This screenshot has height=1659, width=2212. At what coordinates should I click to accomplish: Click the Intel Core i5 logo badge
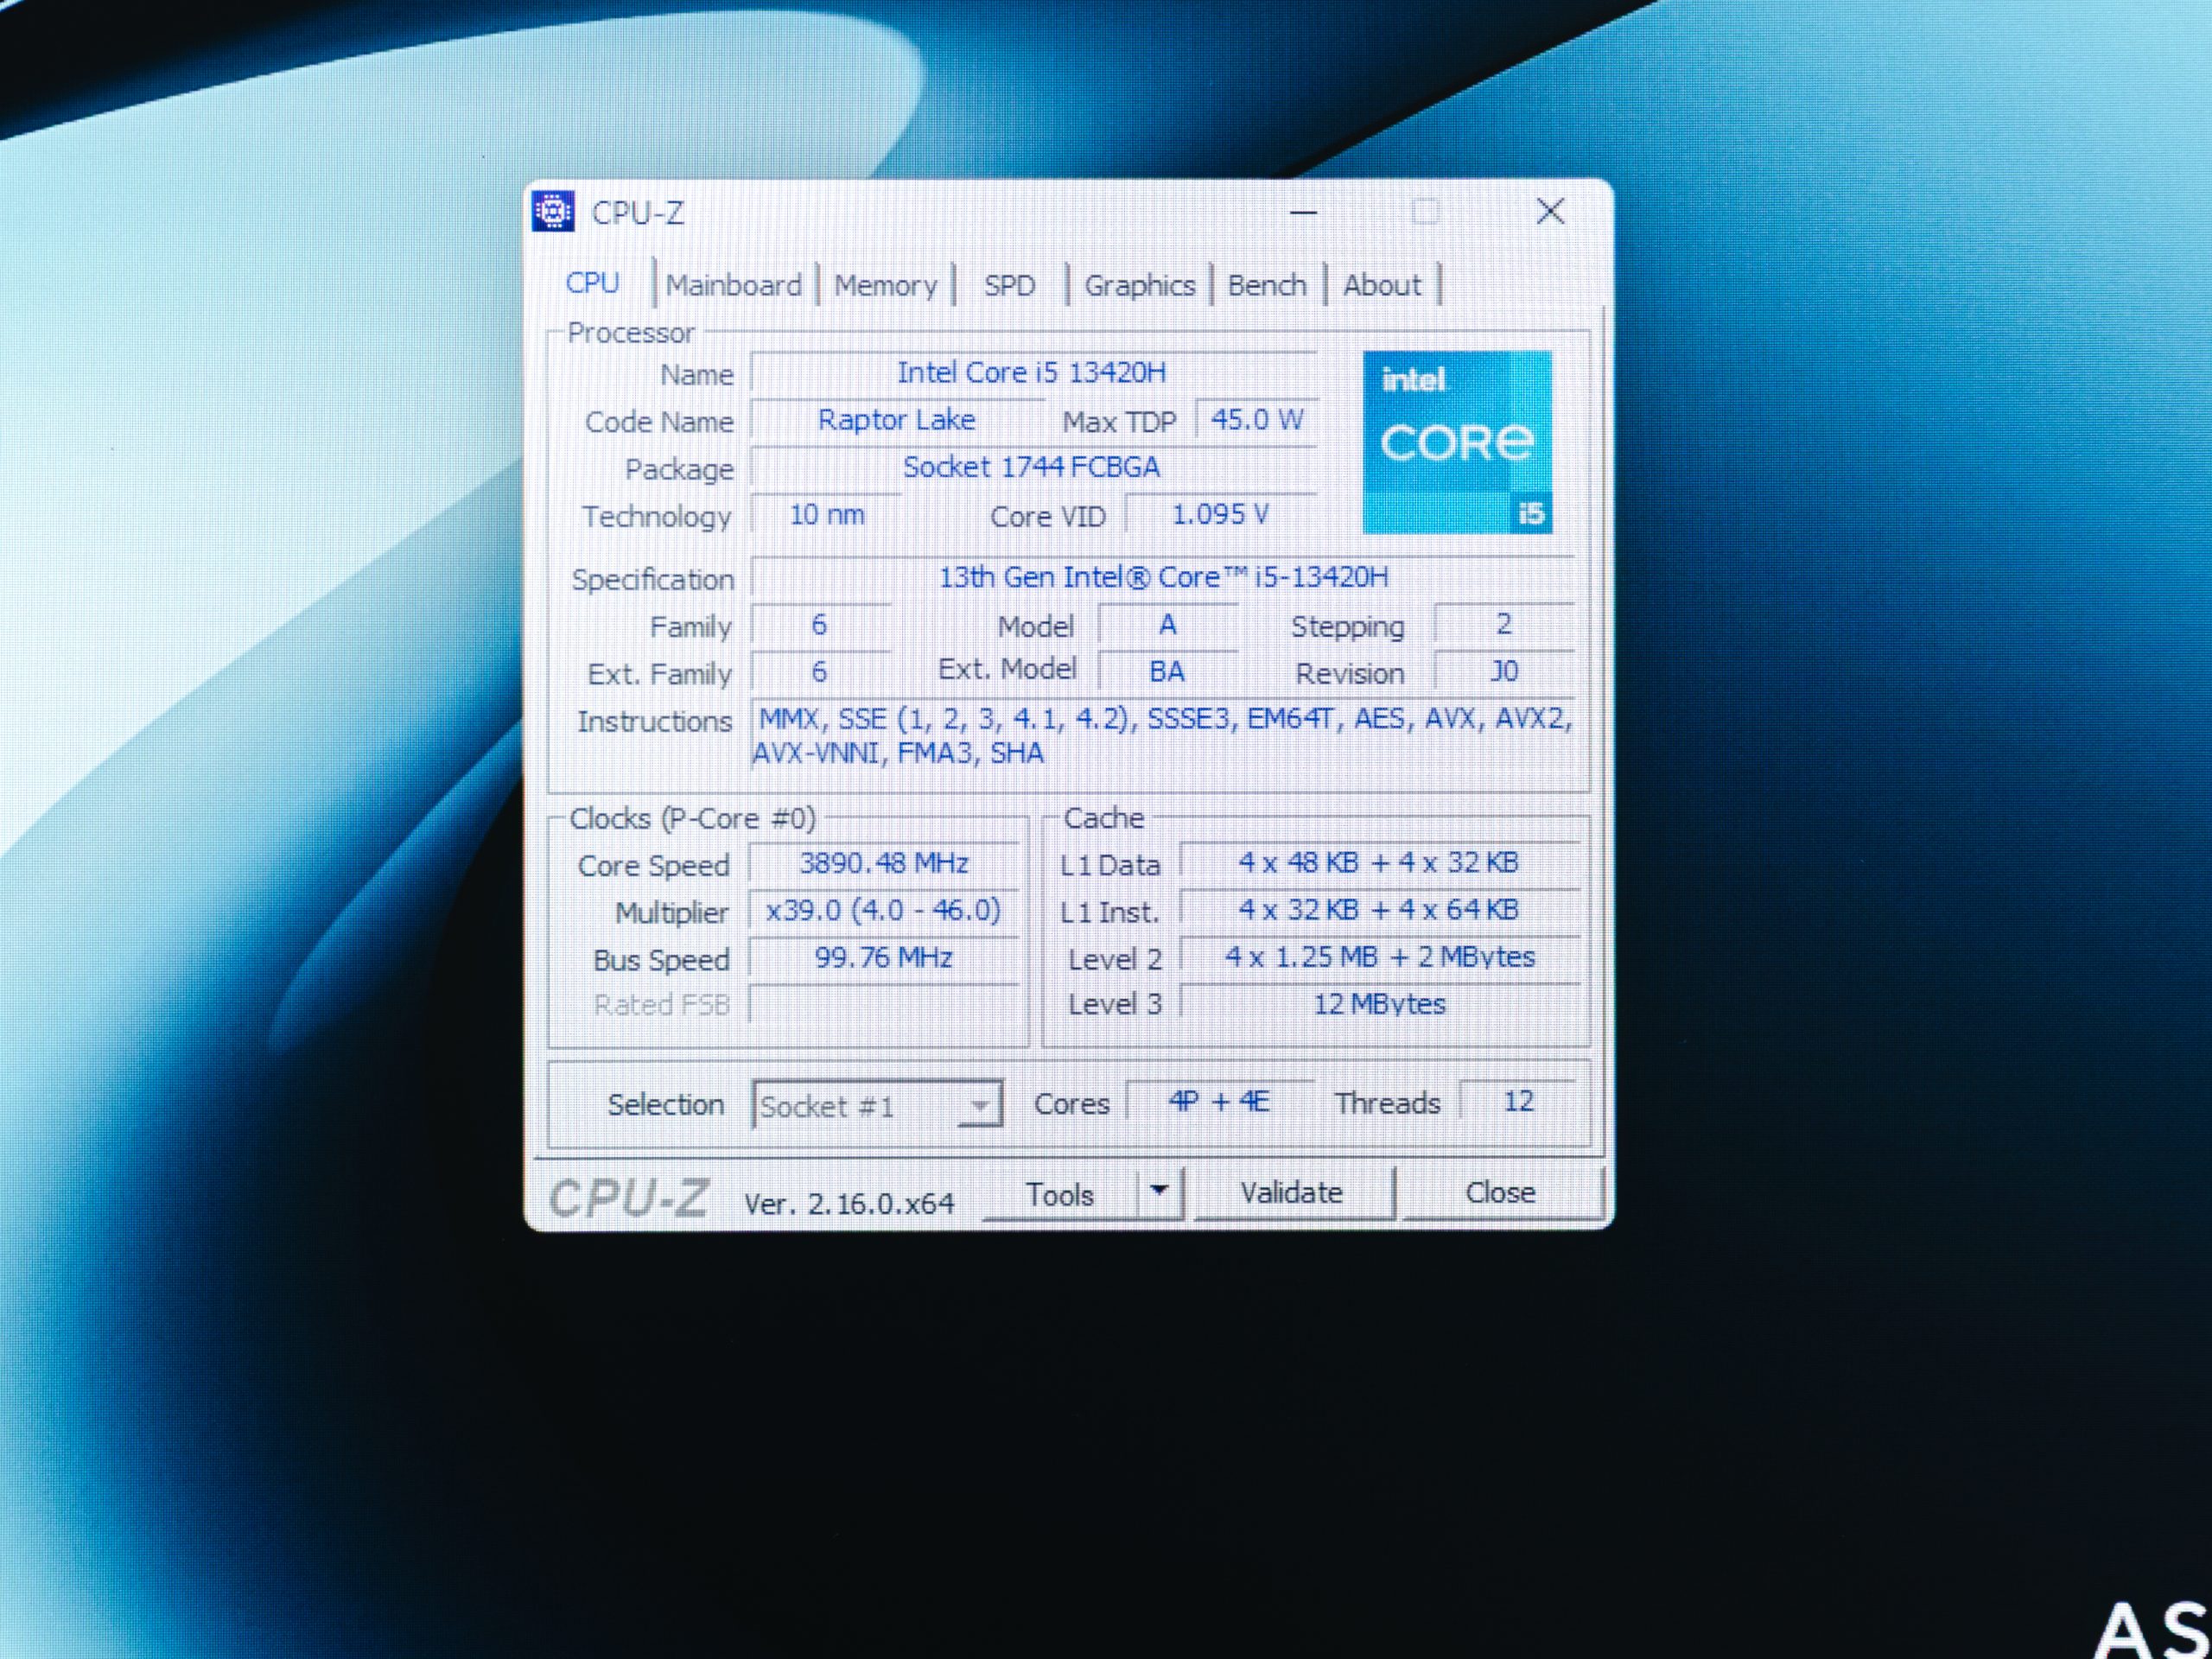[x=1456, y=442]
